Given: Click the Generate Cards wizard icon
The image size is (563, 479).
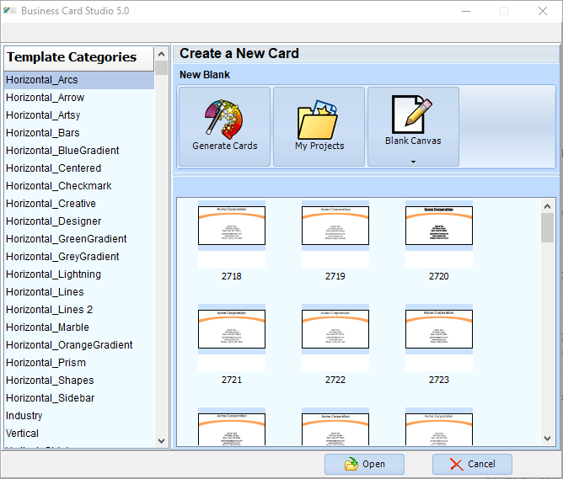Looking at the screenshot, I should [x=224, y=120].
